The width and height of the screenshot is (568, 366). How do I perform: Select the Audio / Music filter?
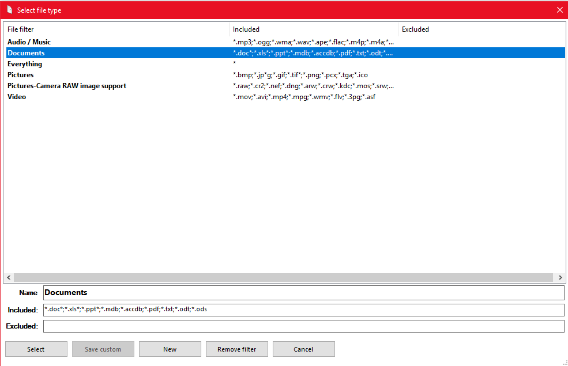(86, 41)
